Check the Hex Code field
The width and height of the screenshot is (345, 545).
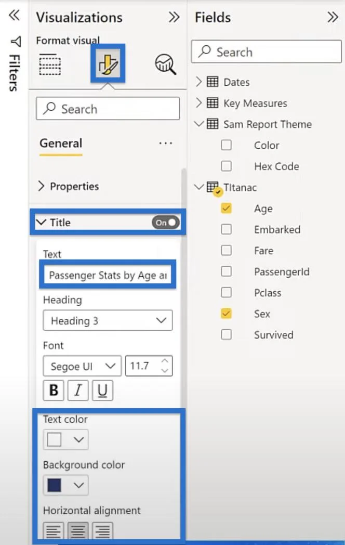[x=226, y=166]
